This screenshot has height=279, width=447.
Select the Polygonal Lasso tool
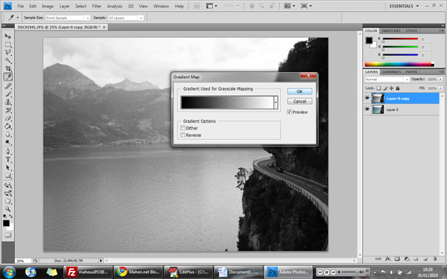pyautogui.click(x=7, y=52)
